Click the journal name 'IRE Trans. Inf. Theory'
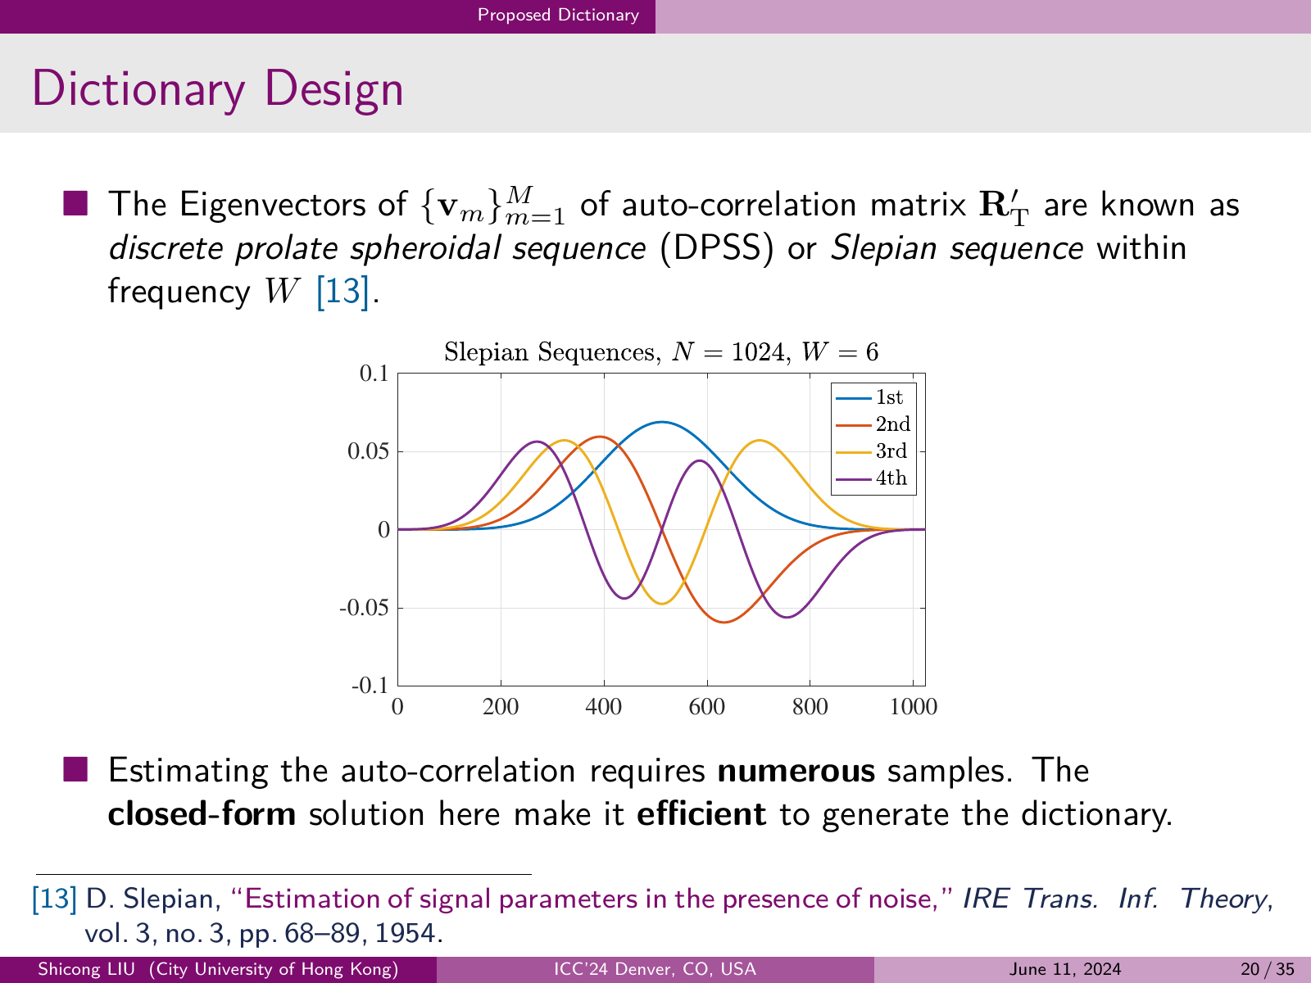Image resolution: width=1311 pixels, height=983 pixels. tap(1116, 899)
